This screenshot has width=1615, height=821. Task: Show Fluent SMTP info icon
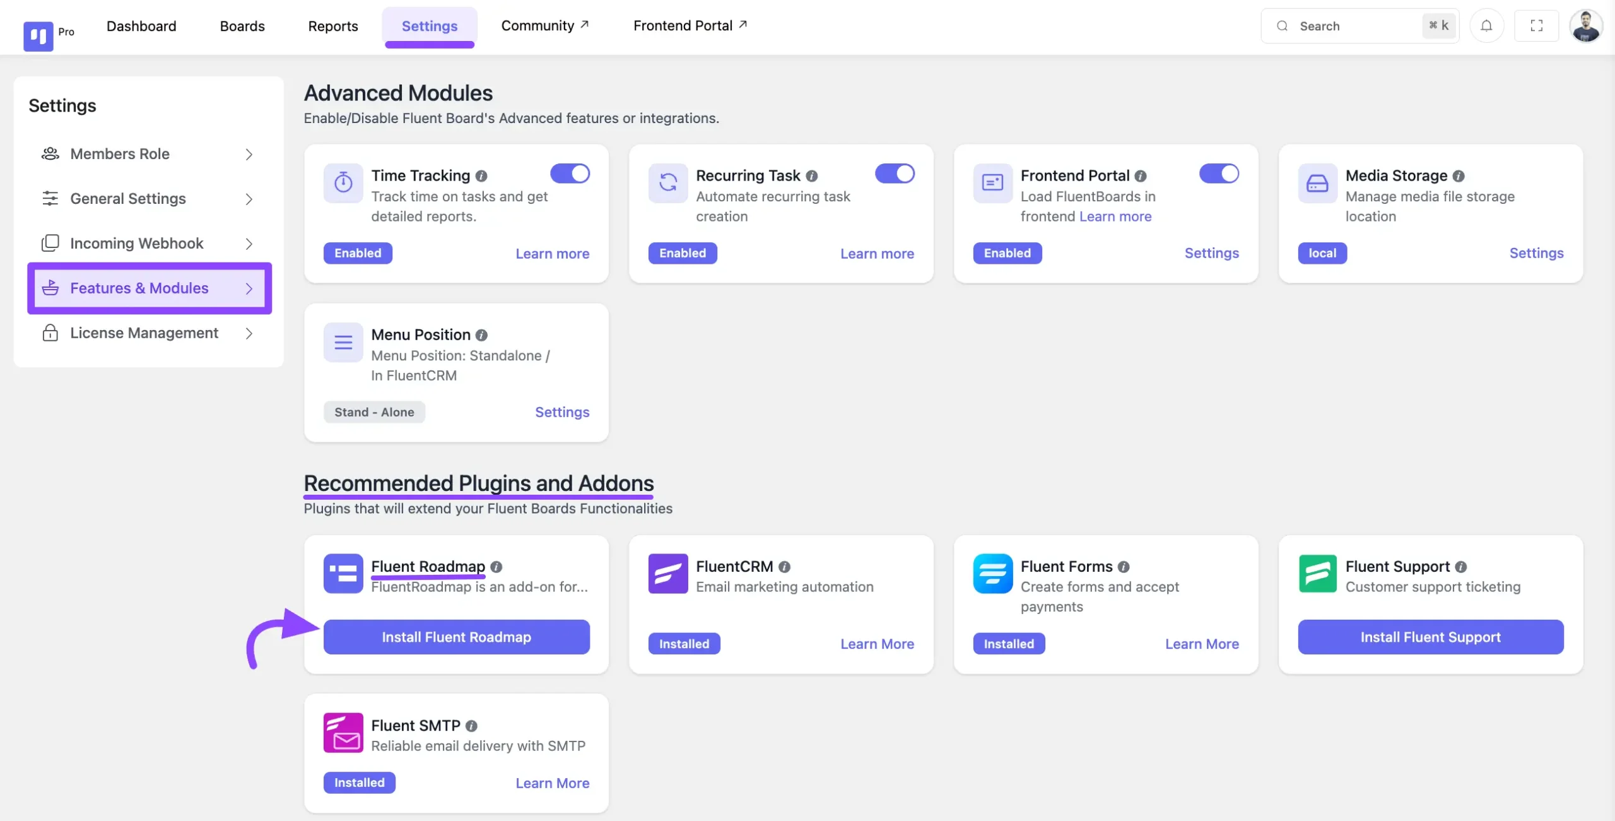471,726
